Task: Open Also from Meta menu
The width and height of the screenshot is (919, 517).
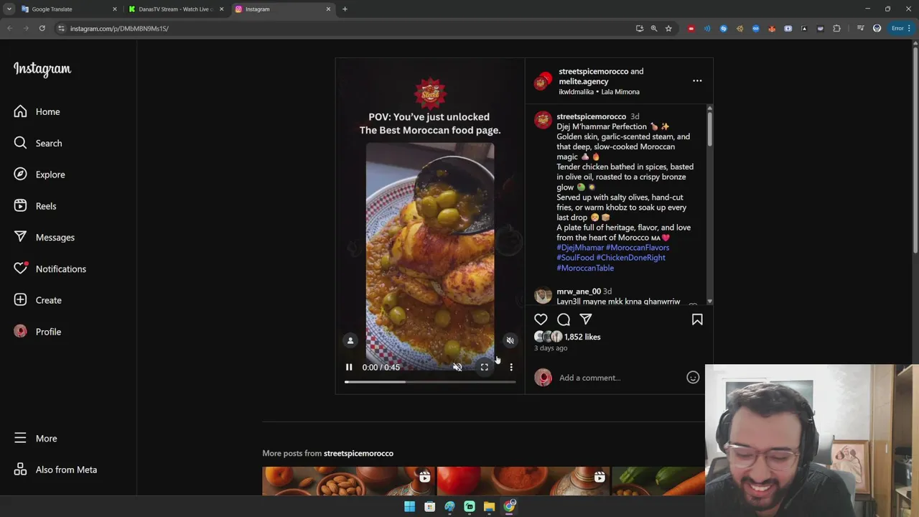Action: (x=55, y=470)
